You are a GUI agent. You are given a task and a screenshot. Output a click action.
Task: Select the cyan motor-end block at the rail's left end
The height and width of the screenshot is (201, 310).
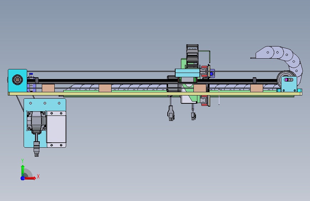18,80
